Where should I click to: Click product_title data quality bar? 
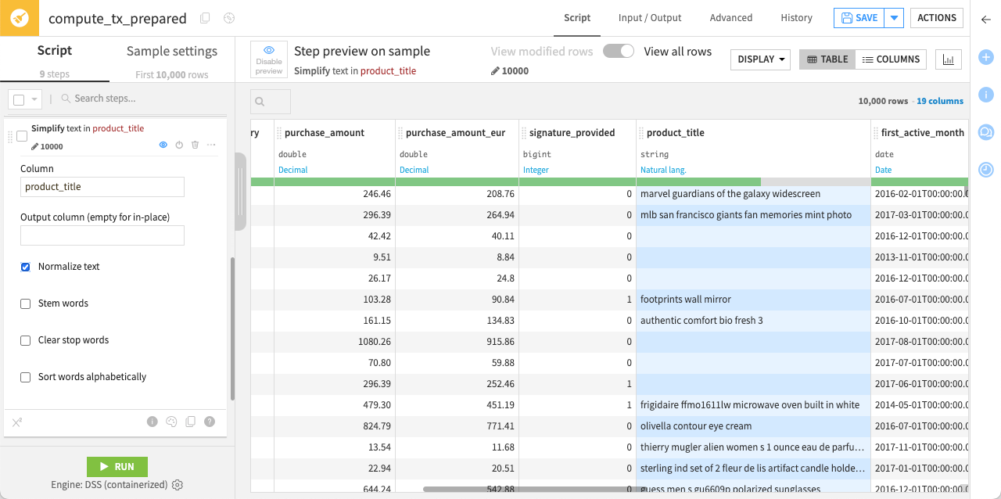click(753, 181)
